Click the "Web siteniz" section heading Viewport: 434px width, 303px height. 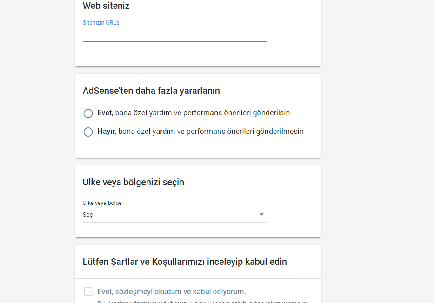point(106,6)
